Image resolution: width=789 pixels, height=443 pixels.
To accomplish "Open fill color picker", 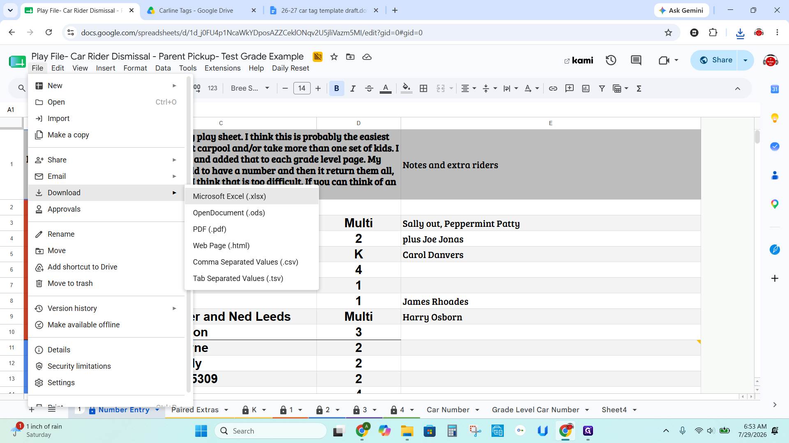I will coord(406,88).
